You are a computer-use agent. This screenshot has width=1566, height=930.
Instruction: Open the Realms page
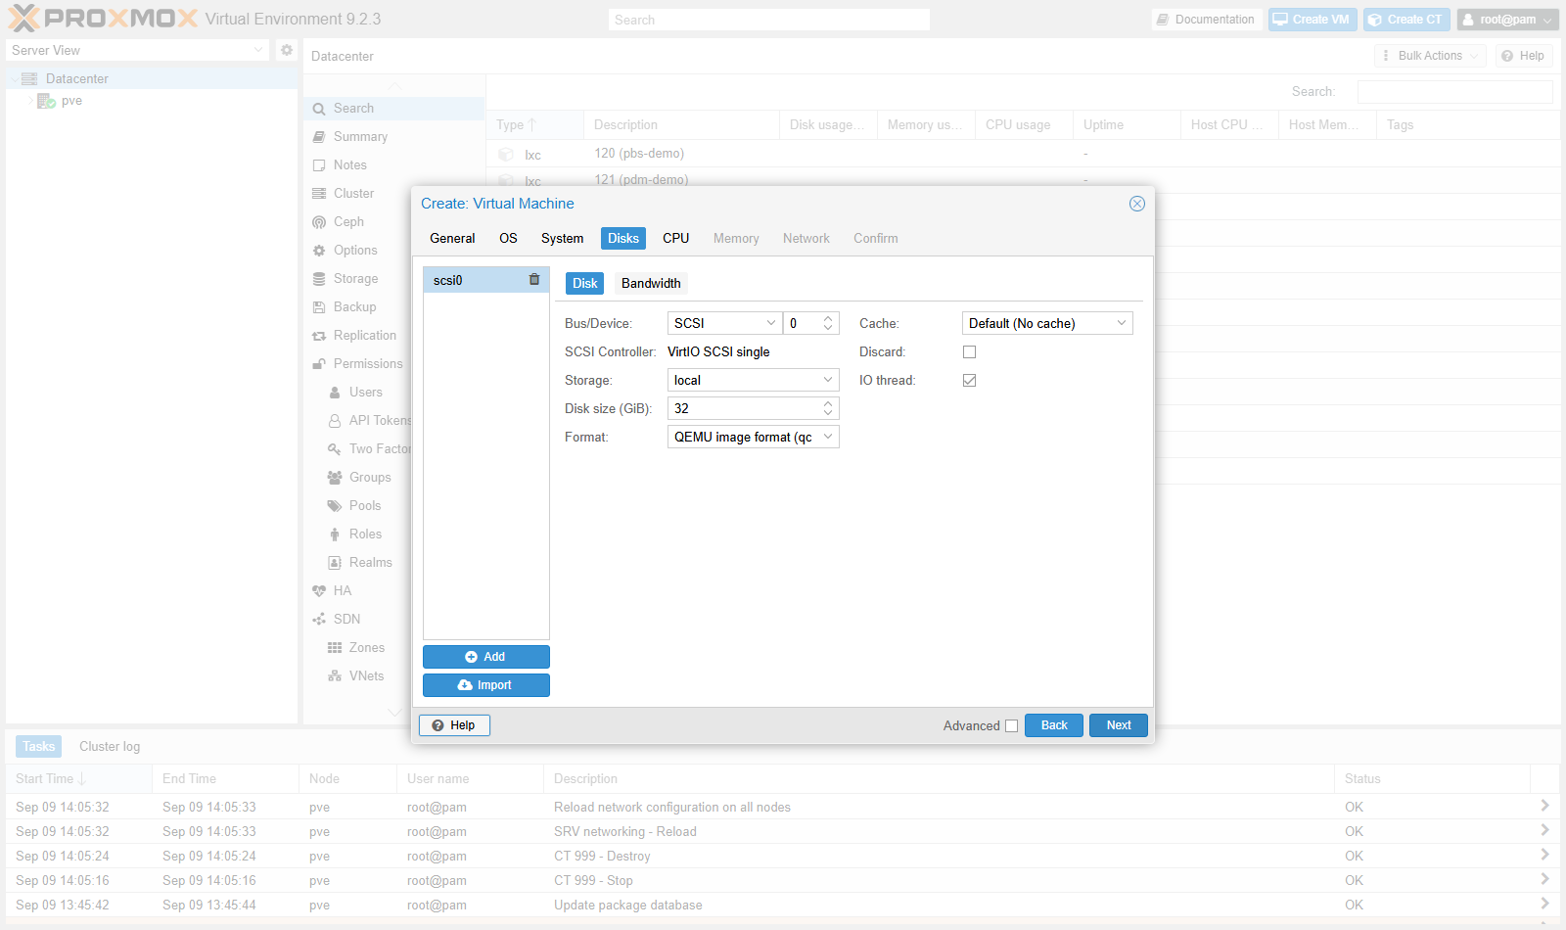(370, 563)
